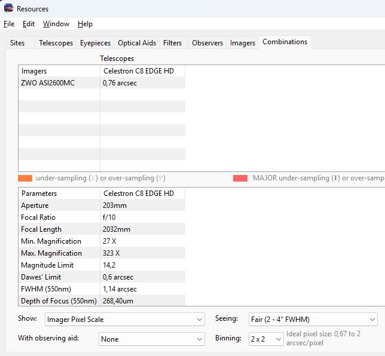Open the Help menu
Screen dimensions: 385x356
click(x=85, y=24)
